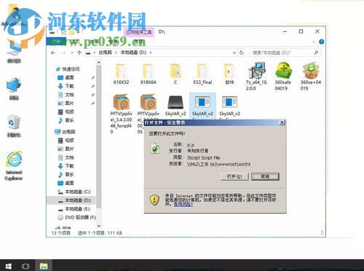Select the 360se+04019 package
This screenshot has width=364, height=271.
pyautogui.click(x=311, y=76)
